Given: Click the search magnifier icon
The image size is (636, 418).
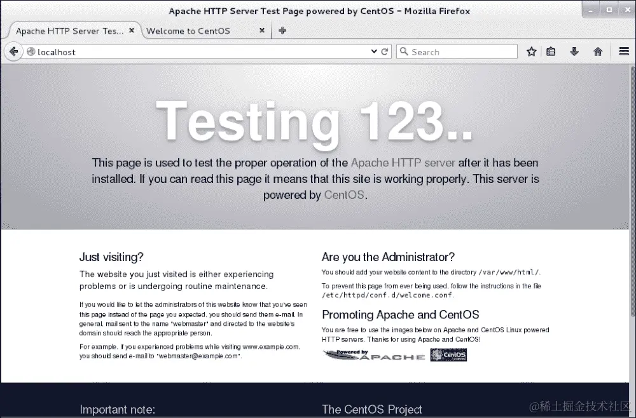Looking at the screenshot, I should [404, 51].
